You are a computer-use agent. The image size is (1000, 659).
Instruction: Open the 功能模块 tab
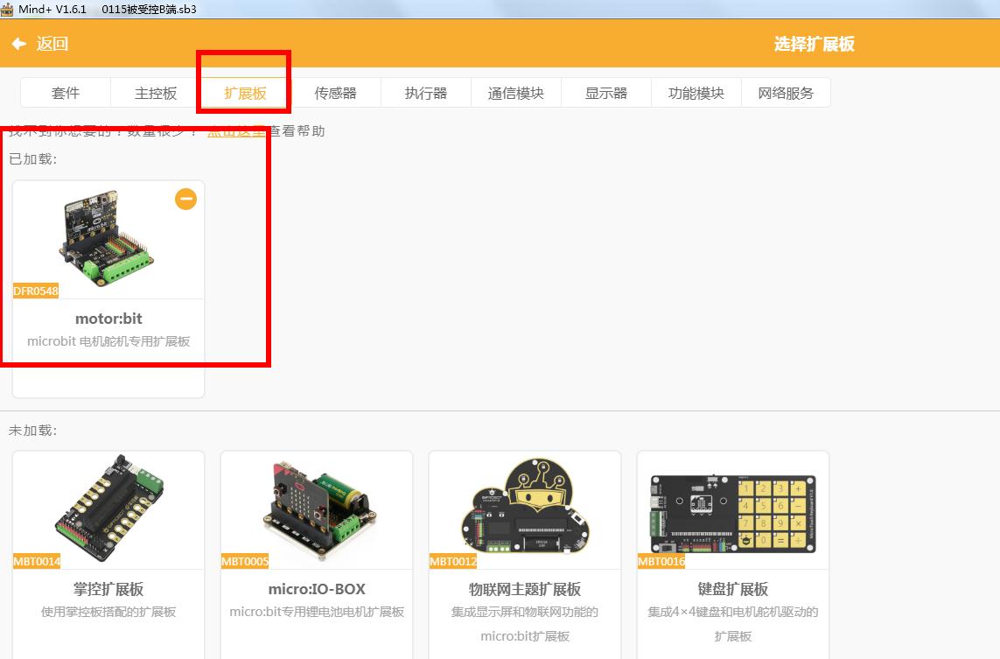tap(696, 93)
